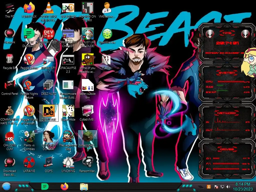Open the flag tray icon with red X
Image resolution: width=256 pixels, height=192 pixels.
216,186
